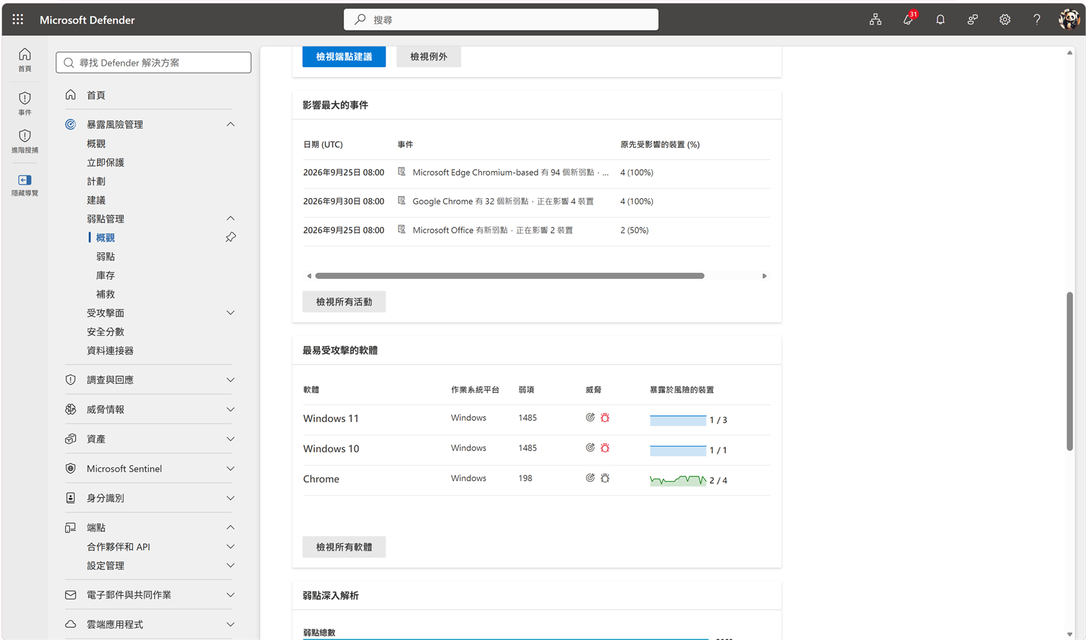Click pin icon next to 概觀
This screenshot has height=640, width=1086.
click(x=231, y=238)
